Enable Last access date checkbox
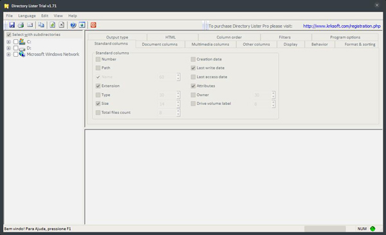This screenshot has width=386, height=235. [193, 77]
